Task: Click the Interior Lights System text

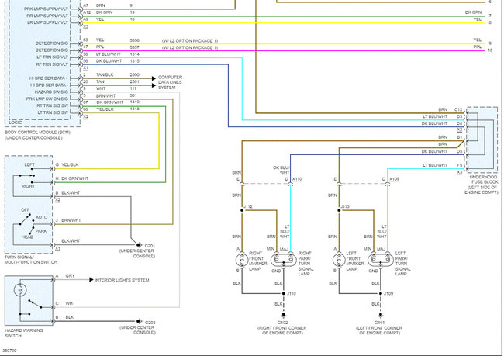Action: pos(122,280)
